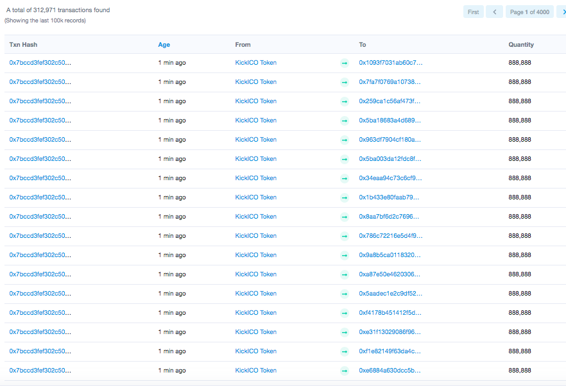Open Txn Hash in 0xe6884a630dcc5b row

40,371
